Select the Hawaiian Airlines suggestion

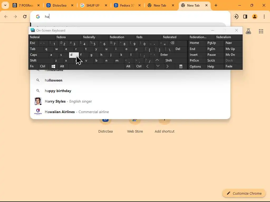pos(130,112)
